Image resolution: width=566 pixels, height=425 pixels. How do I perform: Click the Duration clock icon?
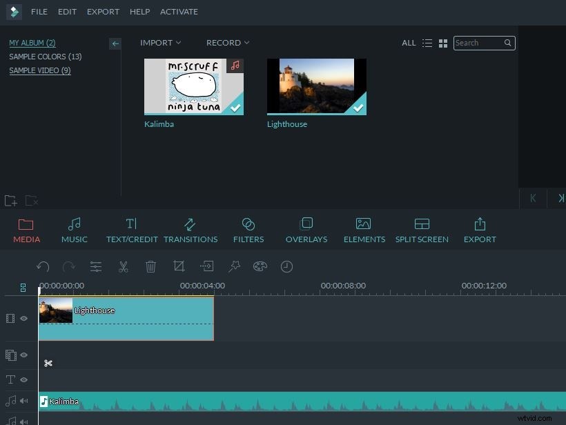coord(286,266)
